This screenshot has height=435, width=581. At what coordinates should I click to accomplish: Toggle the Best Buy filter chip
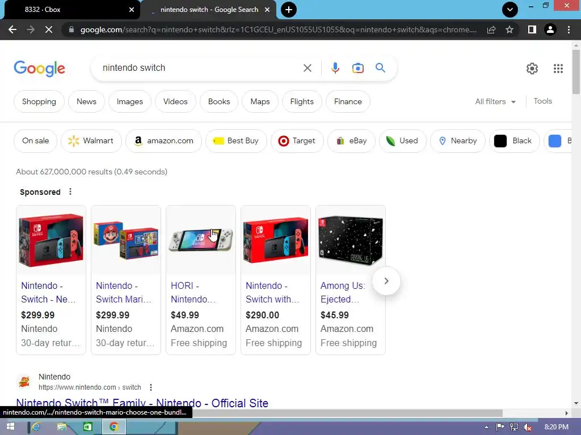pos(236,140)
